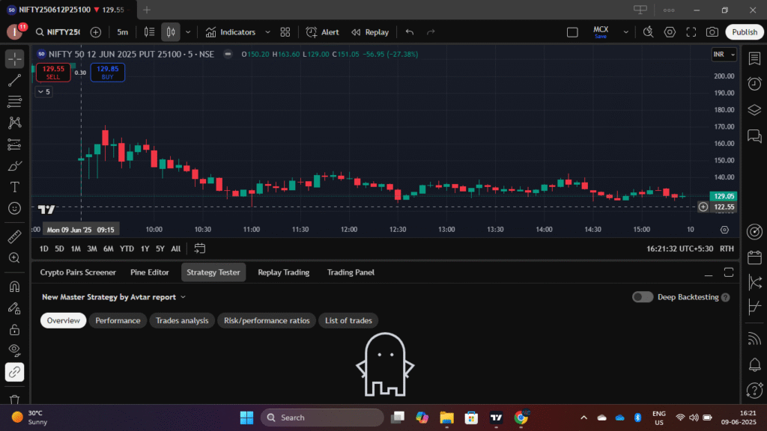Select the text annotation tool
Viewport: 767px width, 431px height.
pyautogui.click(x=15, y=187)
